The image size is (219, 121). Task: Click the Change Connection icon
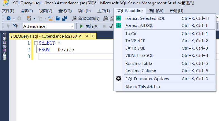[x=15, y=26]
